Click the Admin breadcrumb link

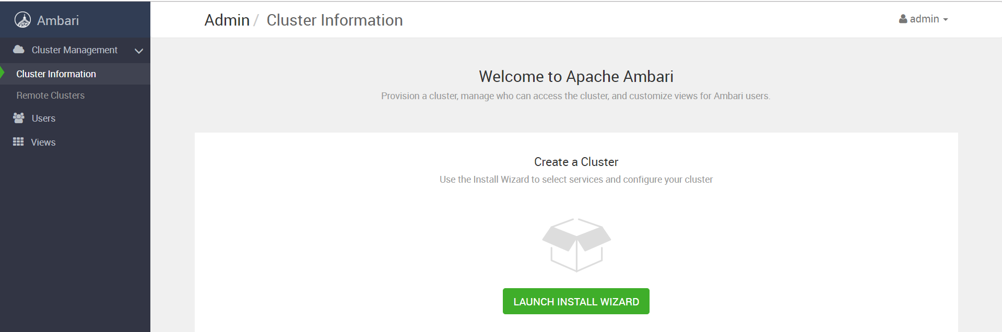click(x=227, y=20)
